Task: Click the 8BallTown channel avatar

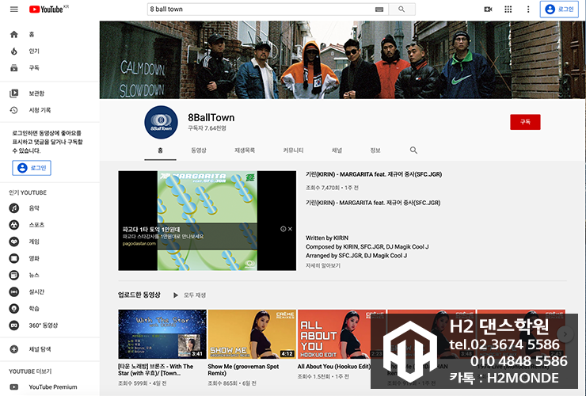Action: pos(161,122)
